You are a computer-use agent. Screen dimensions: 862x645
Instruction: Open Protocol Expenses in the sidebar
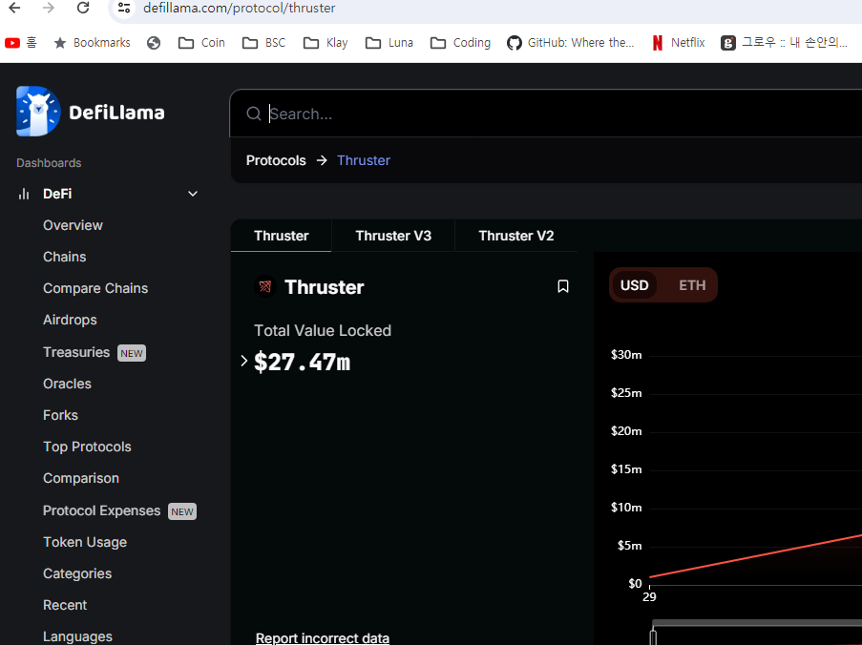(102, 510)
